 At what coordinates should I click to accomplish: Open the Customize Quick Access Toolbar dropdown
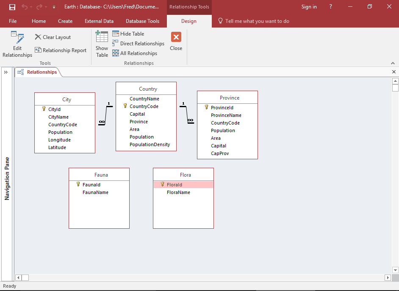(54, 7)
